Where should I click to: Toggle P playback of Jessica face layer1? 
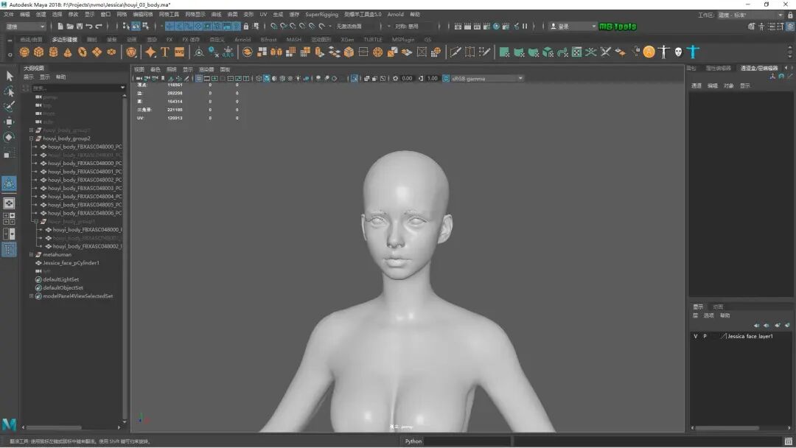pos(705,336)
